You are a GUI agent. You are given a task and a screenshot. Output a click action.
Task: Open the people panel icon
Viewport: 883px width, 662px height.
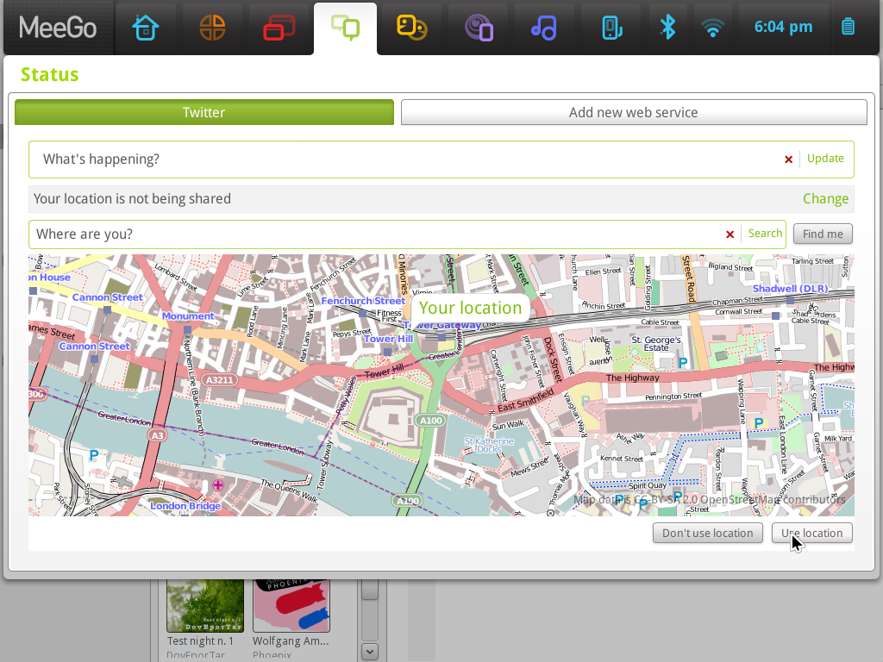(x=411, y=27)
